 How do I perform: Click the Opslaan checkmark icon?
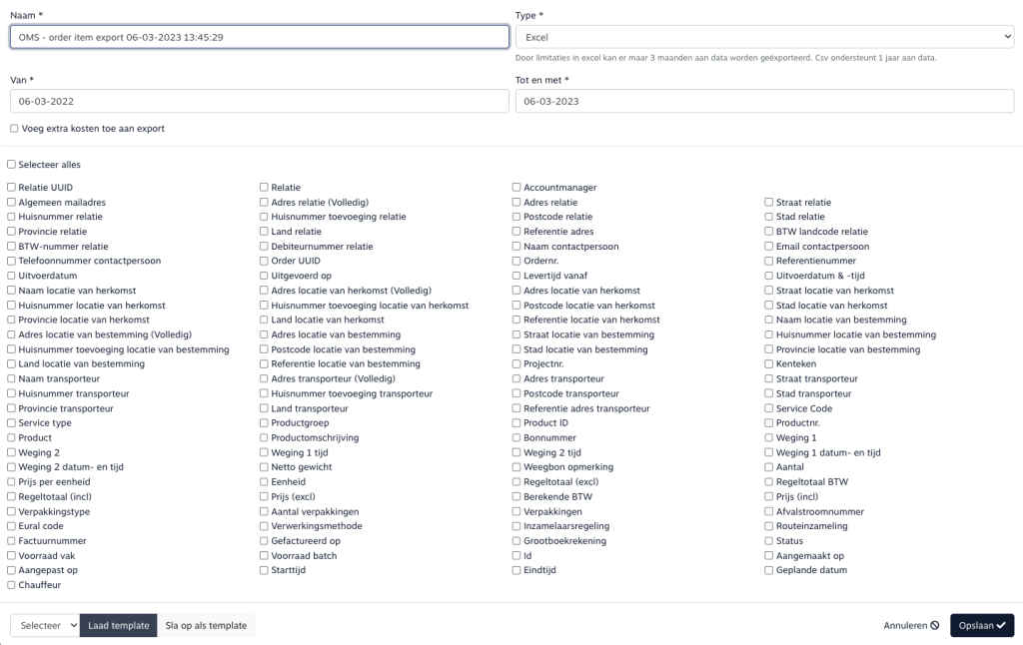point(1000,626)
